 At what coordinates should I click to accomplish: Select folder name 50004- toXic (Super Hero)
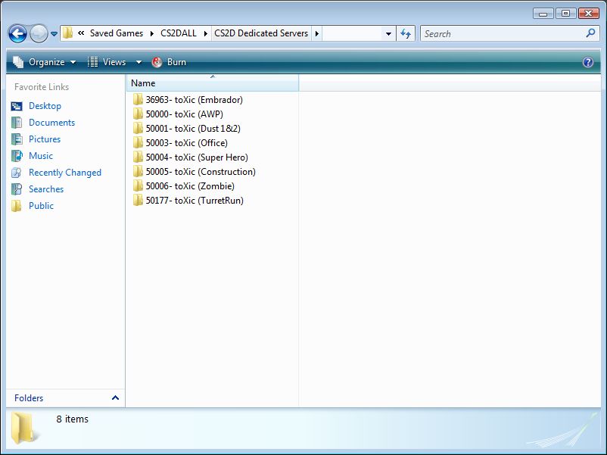(197, 157)
